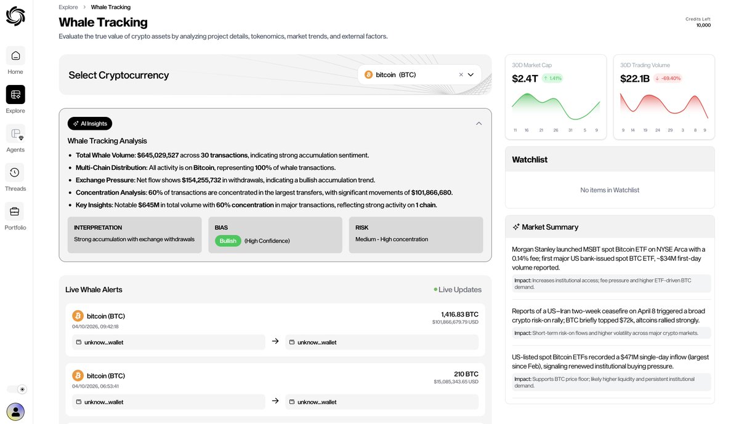Click Bitcoin icon on 1,416.83 BTC alert
The width and height of the screenshot is (739, 424).
pos(78,316)
